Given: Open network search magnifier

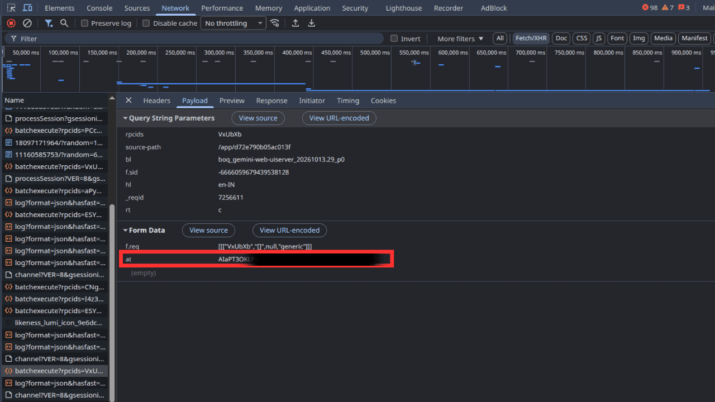Looking at the screenshot, I should point(64,23).
